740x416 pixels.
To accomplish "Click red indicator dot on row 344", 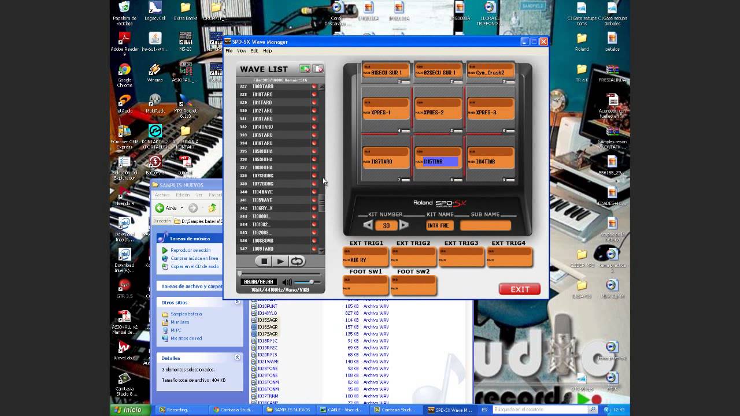I will 314,224.
